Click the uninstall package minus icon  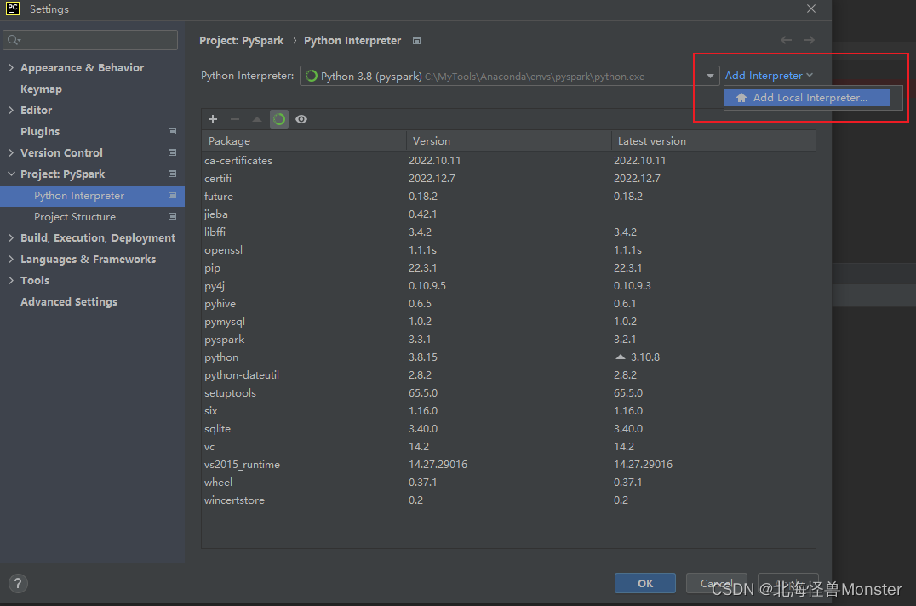(235, 119)
